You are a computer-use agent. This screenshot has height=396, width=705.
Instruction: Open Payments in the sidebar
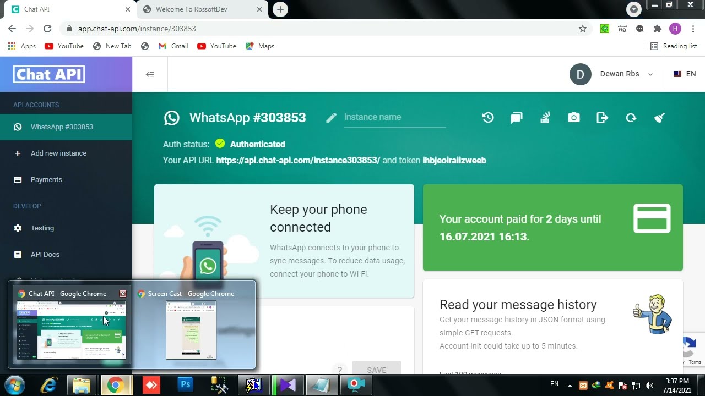[66, 180]
